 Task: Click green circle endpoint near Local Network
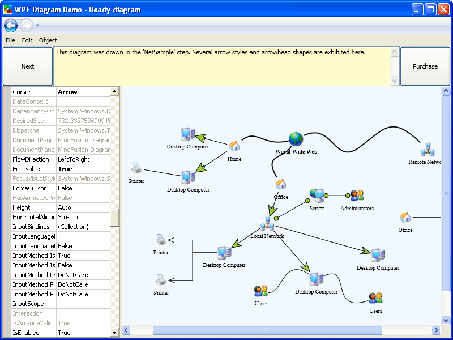(276, 218)
